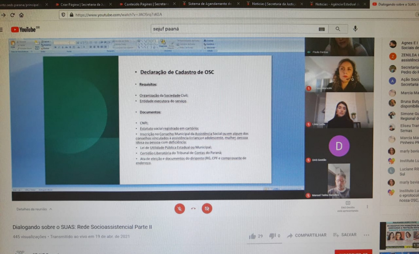Close the Sistema de Agendamento tab
Viewport: 419px width, 254px height.
pyautogui.click(x=238, y=4)
